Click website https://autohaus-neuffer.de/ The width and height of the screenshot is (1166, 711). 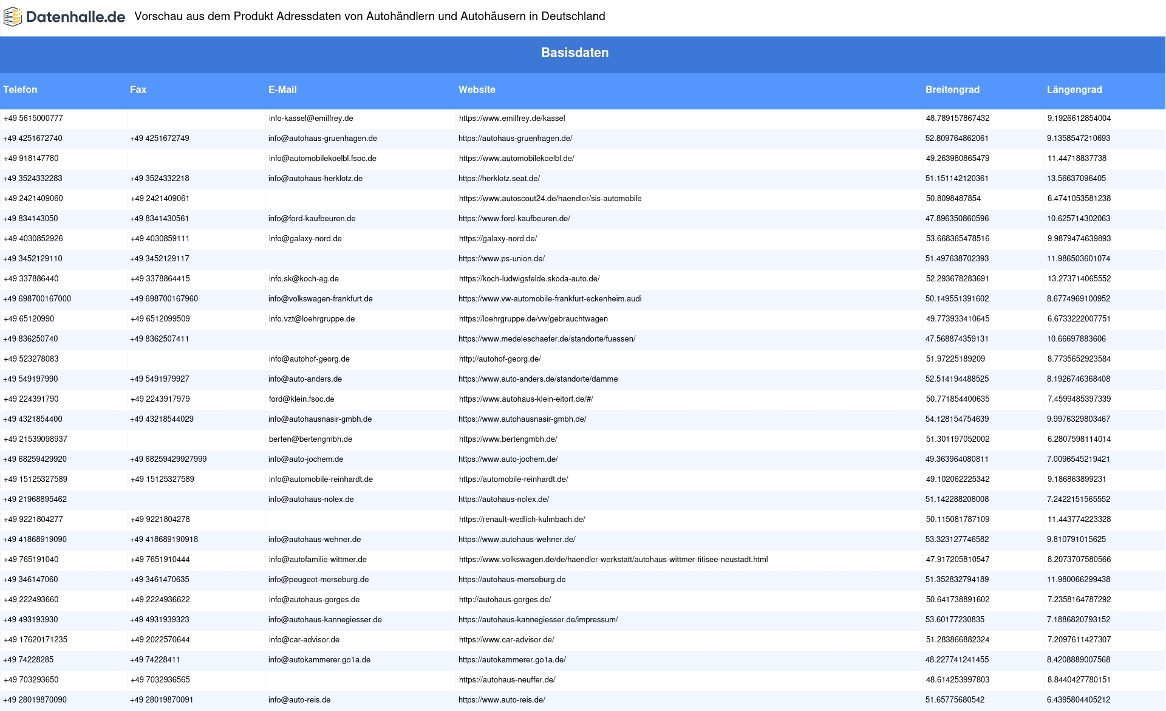point(507,680)
